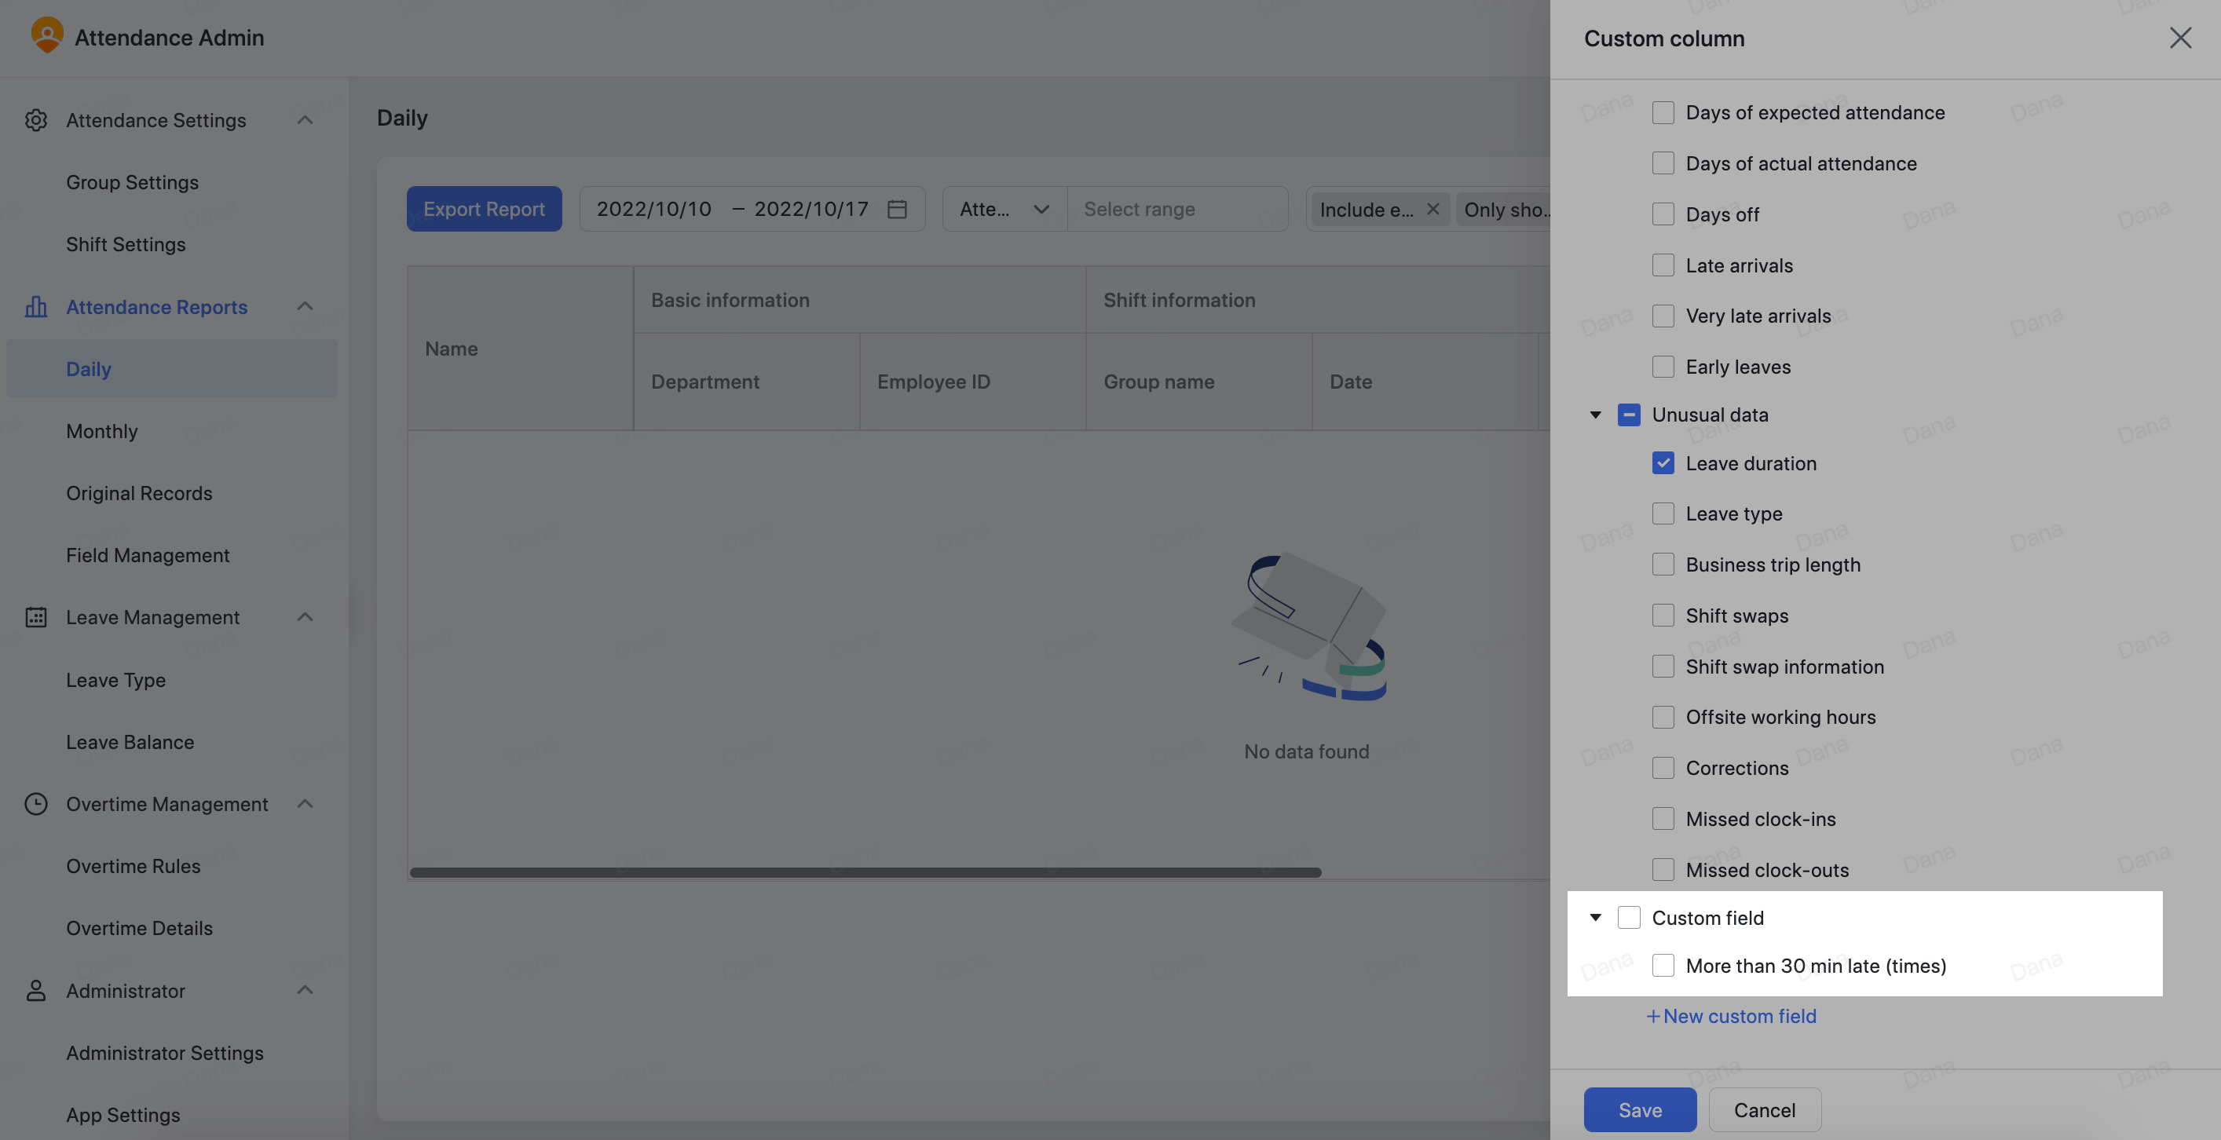Open Leave Balance page

point(130,742)
